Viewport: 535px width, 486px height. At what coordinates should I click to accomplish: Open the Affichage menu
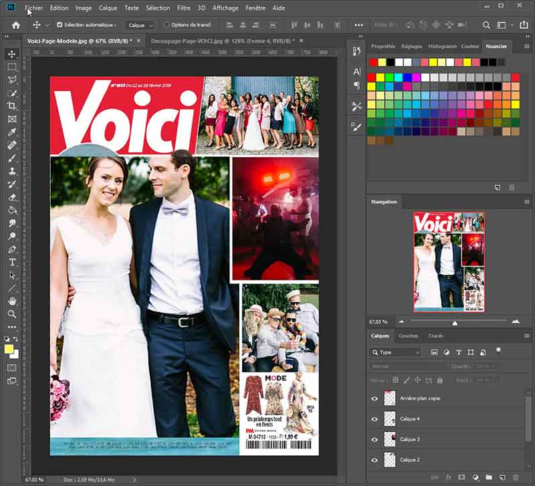(225, 7)
